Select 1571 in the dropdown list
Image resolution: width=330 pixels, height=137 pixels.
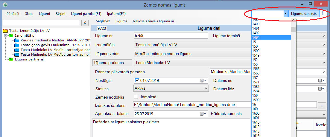(x=271, y=82)
